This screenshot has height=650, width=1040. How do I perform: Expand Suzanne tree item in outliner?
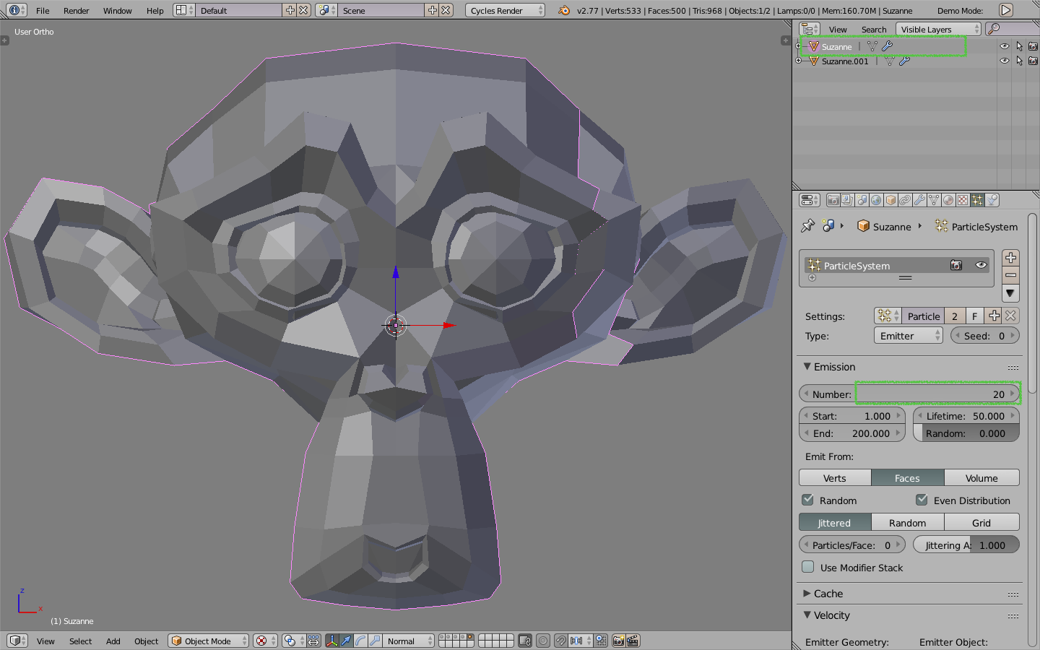pos(799,46)
